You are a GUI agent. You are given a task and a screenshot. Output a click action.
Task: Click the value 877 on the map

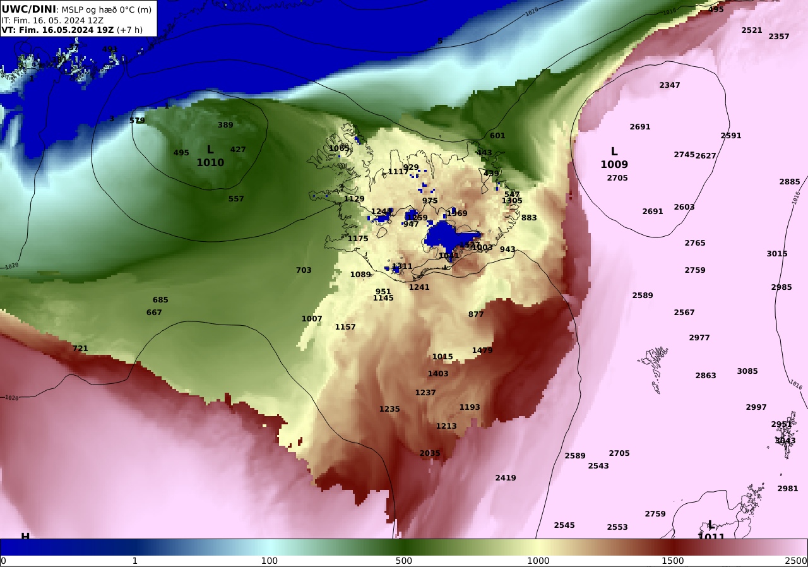476,314
